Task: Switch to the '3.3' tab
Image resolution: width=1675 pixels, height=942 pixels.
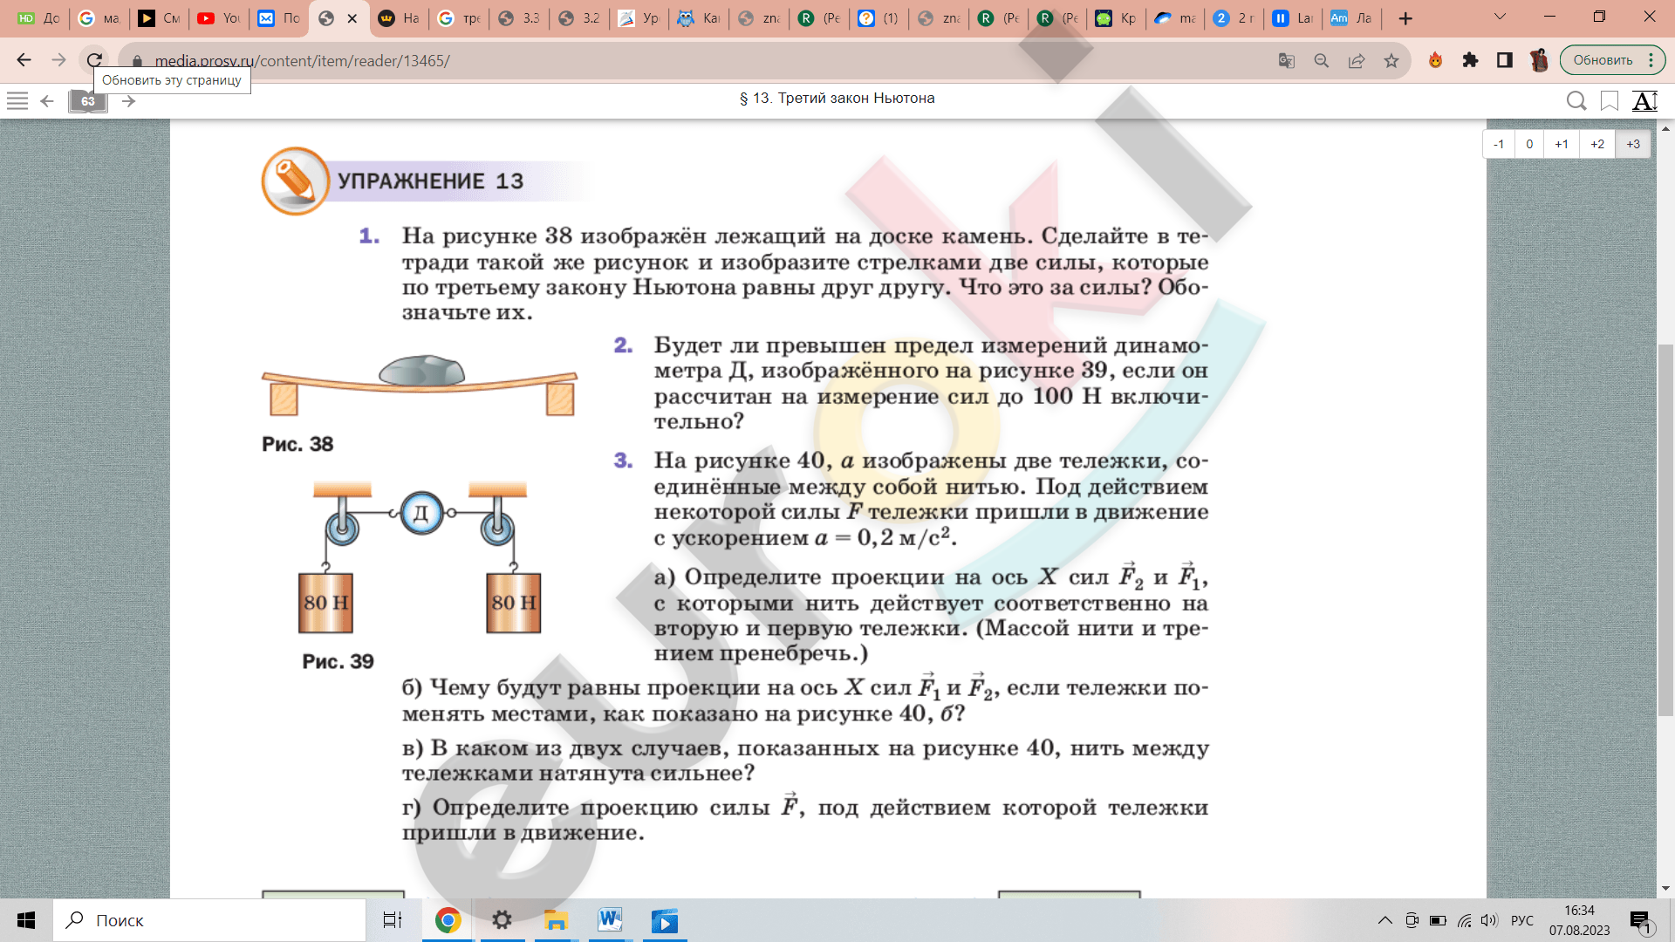Action: coord(518,18)
